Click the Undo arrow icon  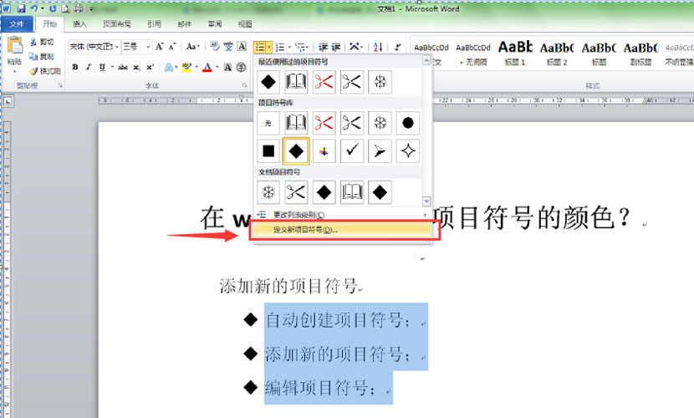pos(33,8)
